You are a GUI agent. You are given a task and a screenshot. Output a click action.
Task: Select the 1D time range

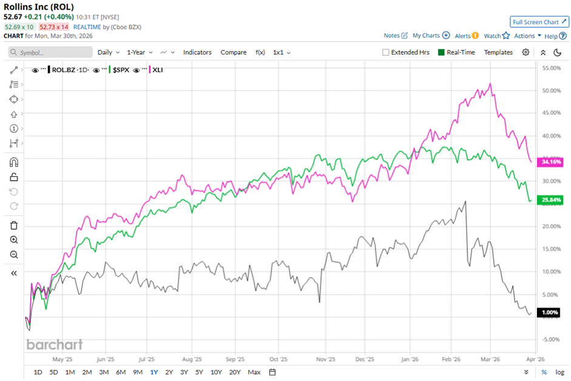click(38, 372)
